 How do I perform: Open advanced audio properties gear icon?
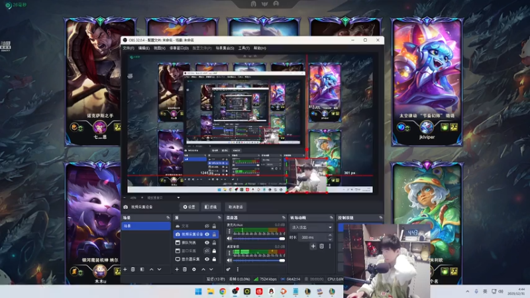[x=229, y=270]
